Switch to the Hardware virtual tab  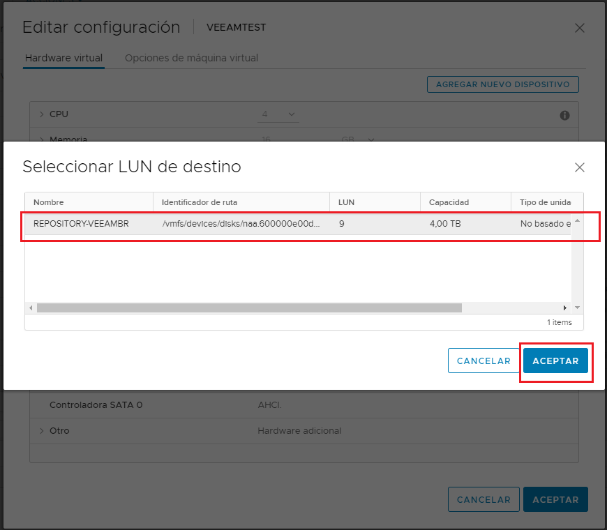tap(63, 58)
